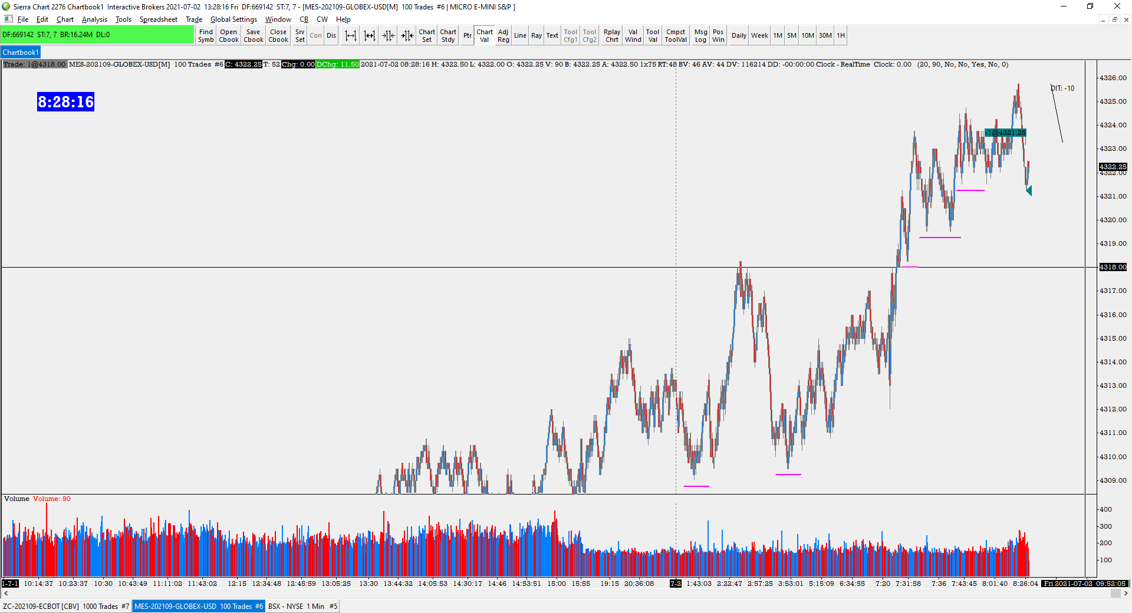
Task: Select the Pointer (Ptr) tool
Action: (468, 36)
